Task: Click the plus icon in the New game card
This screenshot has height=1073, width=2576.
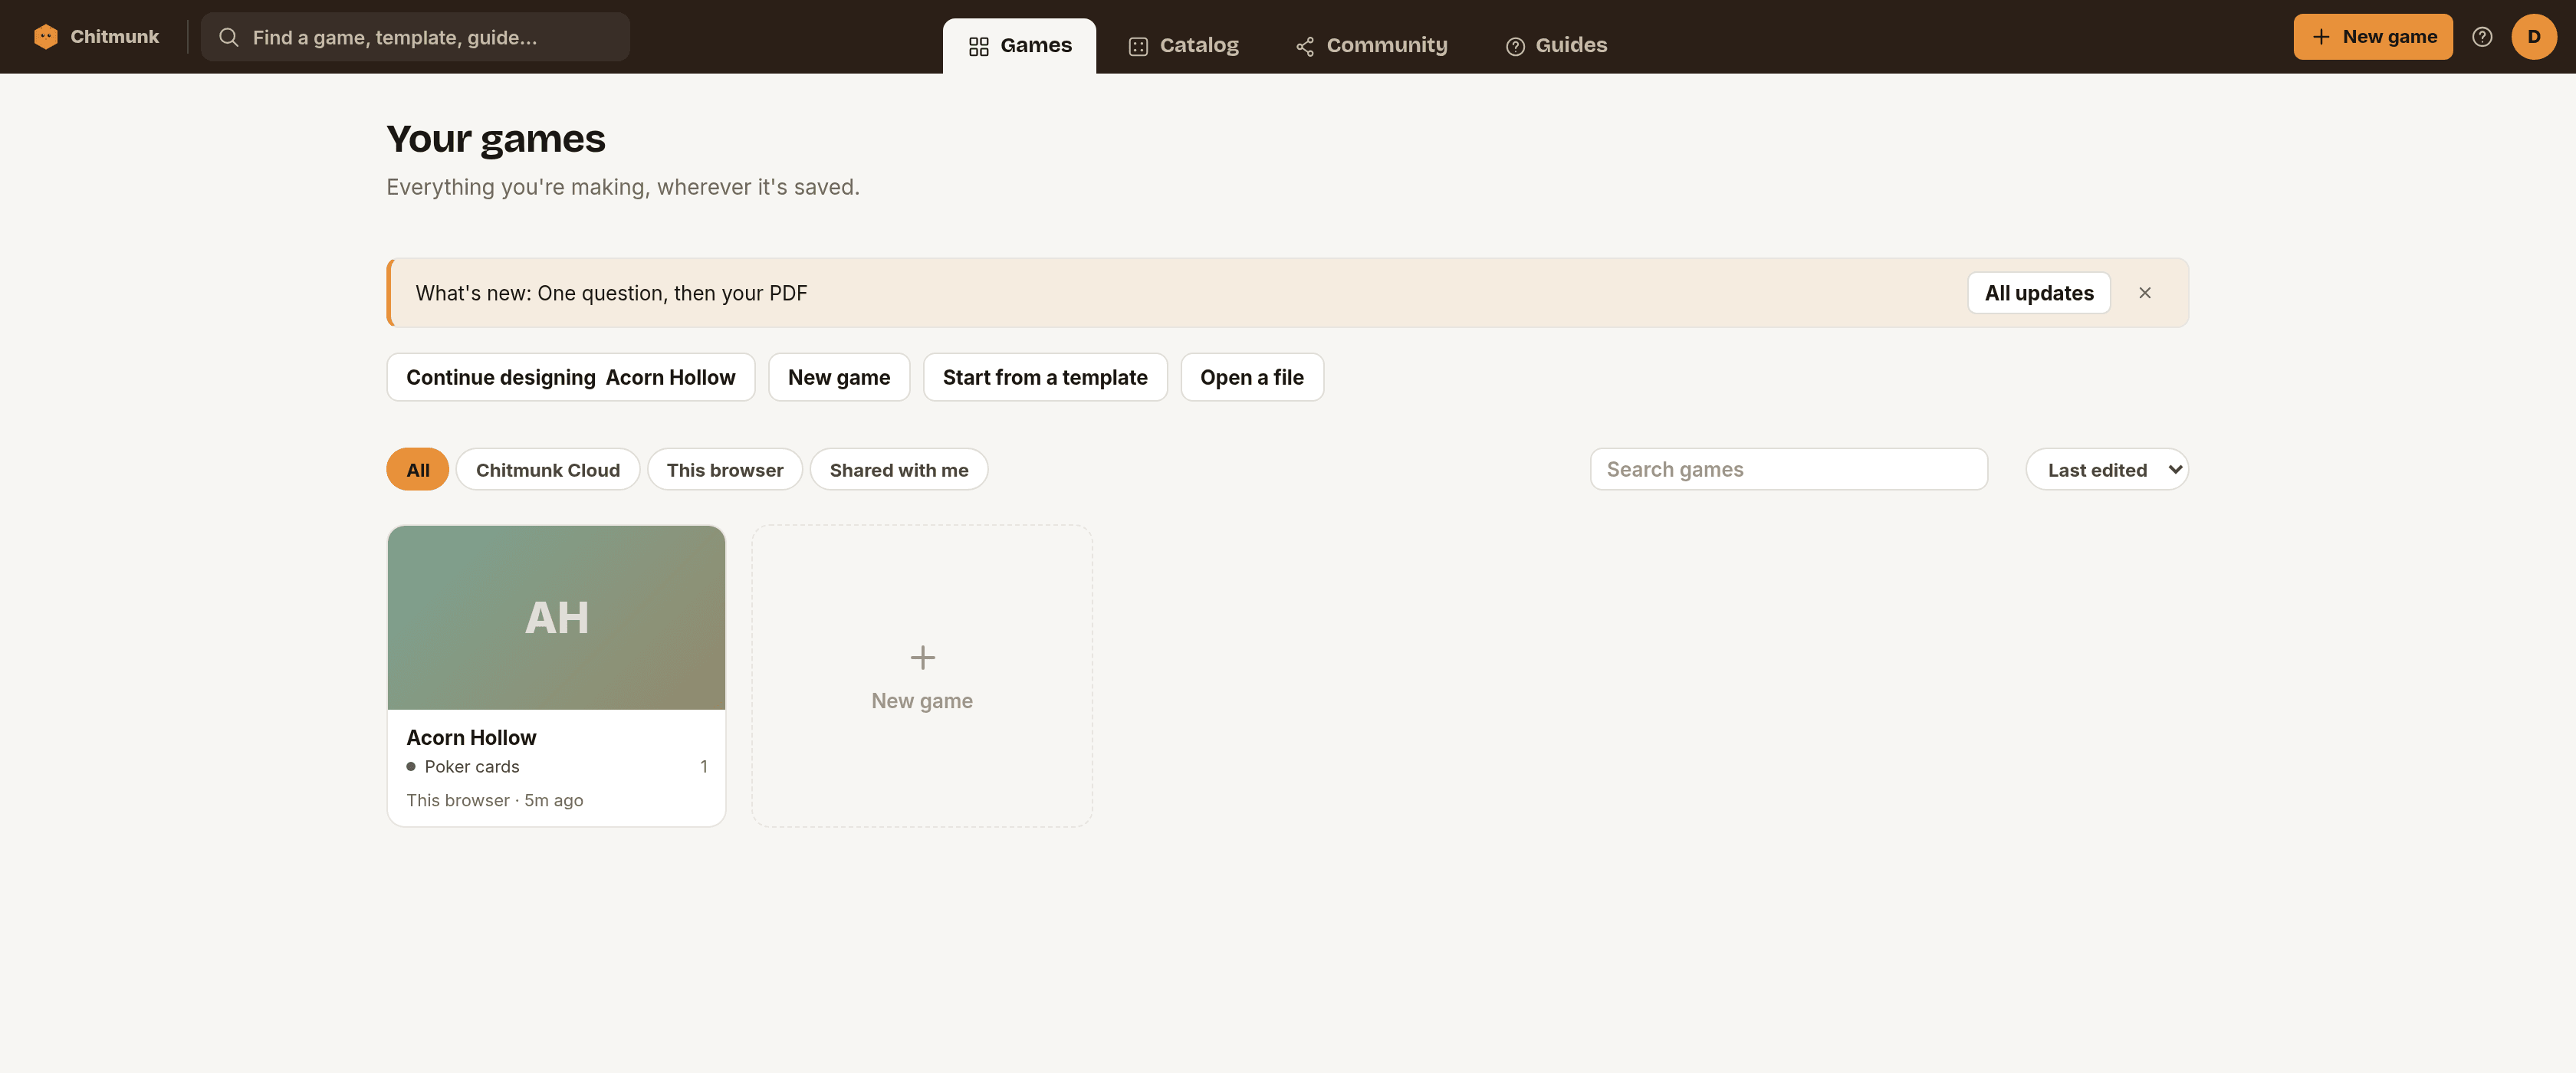Action: pos(922,657)
